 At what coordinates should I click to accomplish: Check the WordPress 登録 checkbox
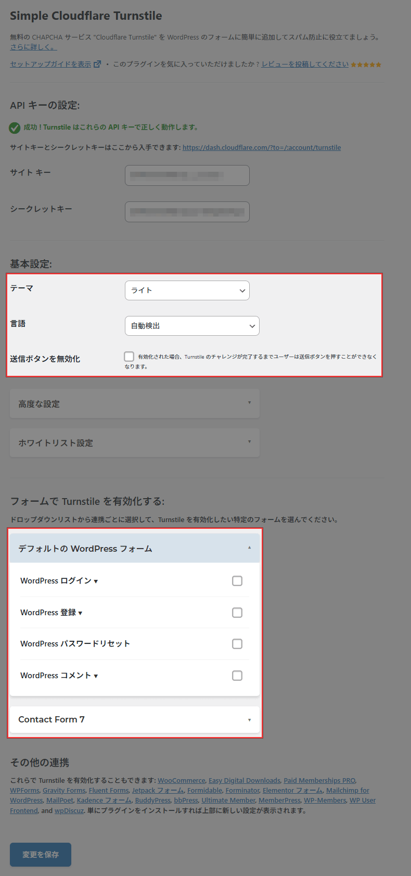click(x=237, y=613)
